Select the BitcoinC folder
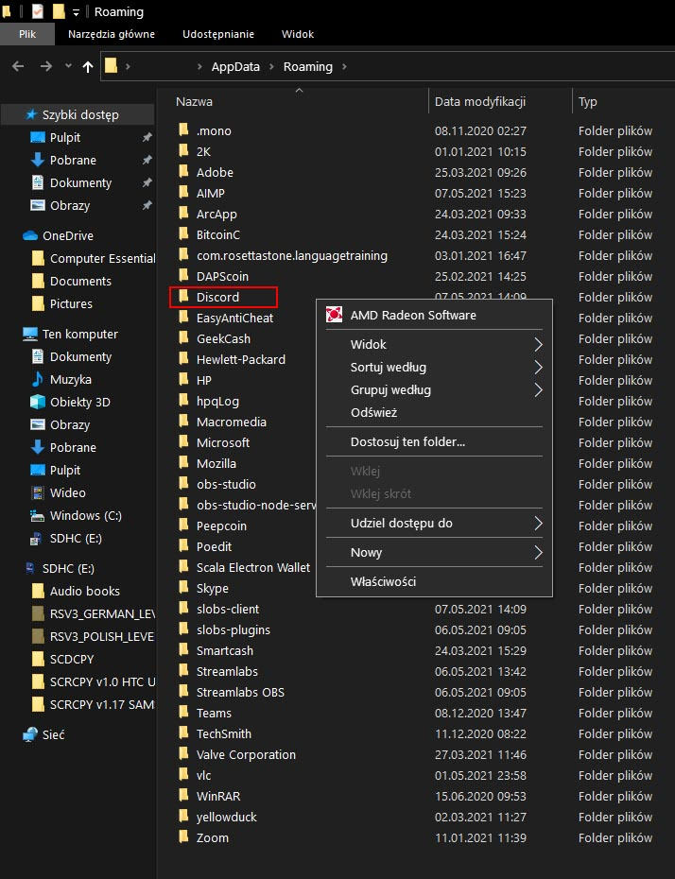 click(x=218, y=235)
